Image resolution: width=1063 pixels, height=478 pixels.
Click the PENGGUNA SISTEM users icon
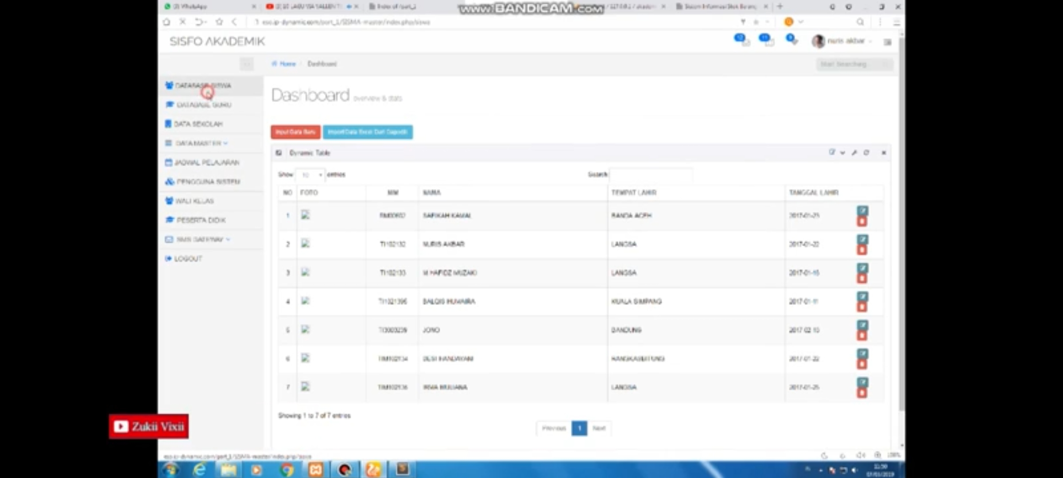click(169, 181)
